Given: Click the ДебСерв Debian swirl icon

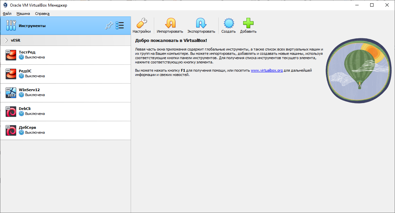Looking at the screenshot, I should [11, 130].
